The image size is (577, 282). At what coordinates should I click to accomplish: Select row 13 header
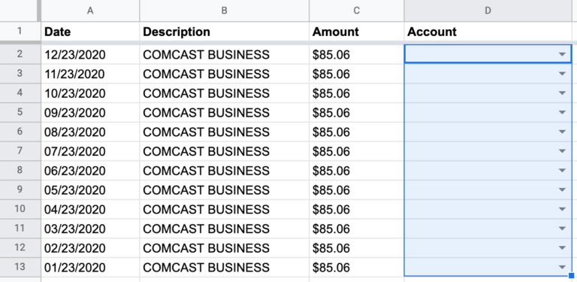click(20, 267)
